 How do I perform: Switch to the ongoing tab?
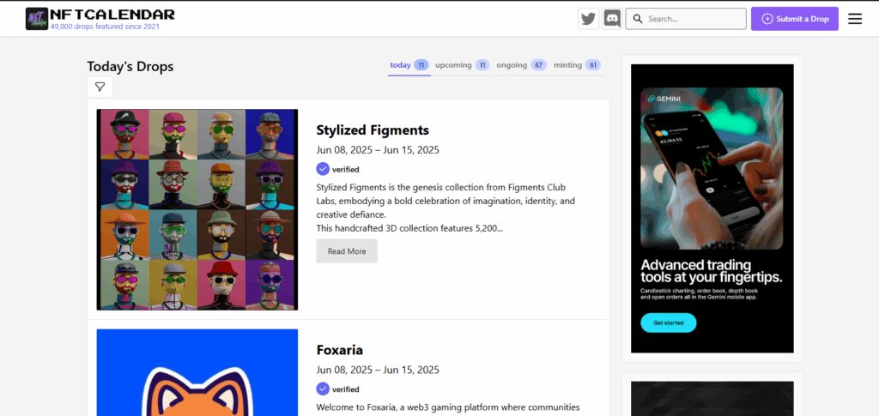click(x=521, y=65)
